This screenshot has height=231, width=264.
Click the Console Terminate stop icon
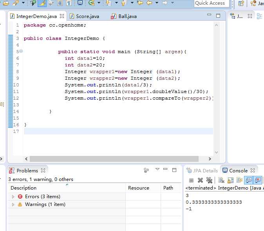(x=191, y=181)
